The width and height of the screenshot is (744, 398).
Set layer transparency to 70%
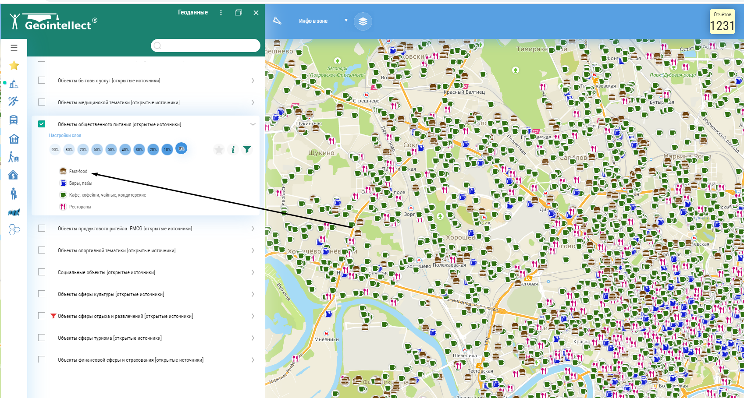click(83, 149)
